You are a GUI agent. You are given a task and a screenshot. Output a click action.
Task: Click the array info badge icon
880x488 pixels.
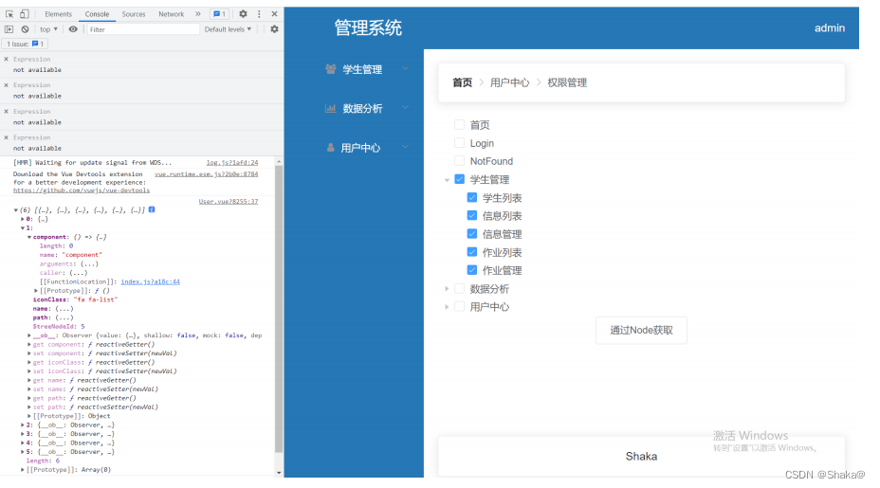coord(152,209)
